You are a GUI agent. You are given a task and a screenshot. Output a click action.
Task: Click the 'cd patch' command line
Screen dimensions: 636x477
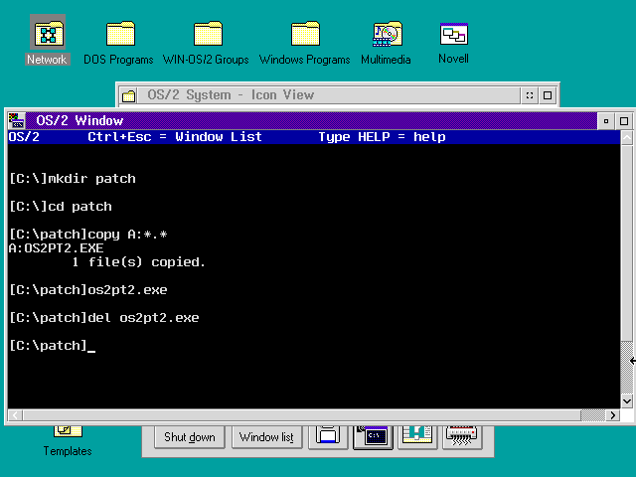(x=61, y=207)
